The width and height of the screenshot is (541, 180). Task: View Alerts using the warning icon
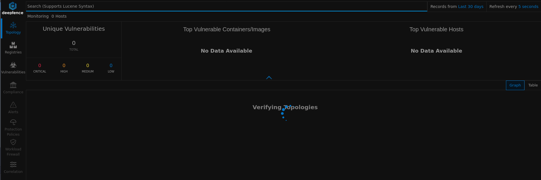tap(13, 107)
